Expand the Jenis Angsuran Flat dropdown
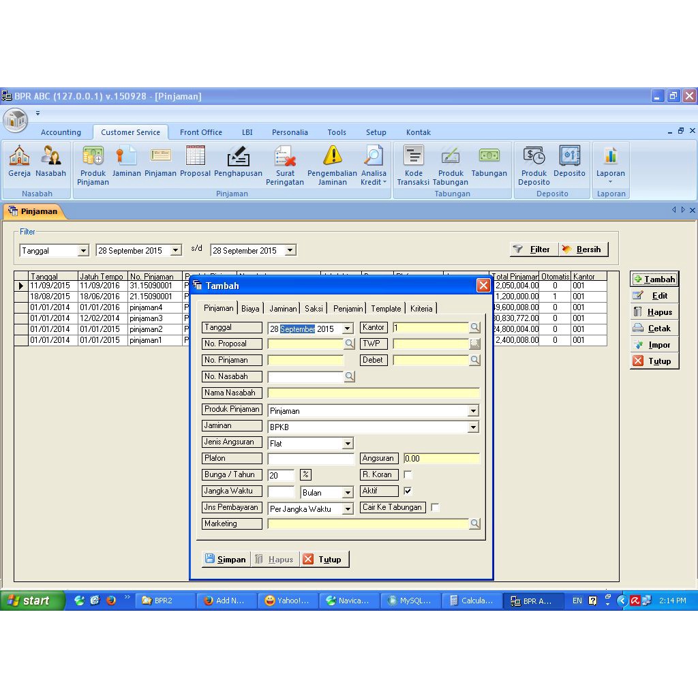 [x=348, y=443]
